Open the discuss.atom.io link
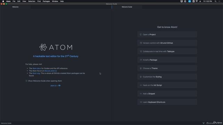 (x=51, y=71)
